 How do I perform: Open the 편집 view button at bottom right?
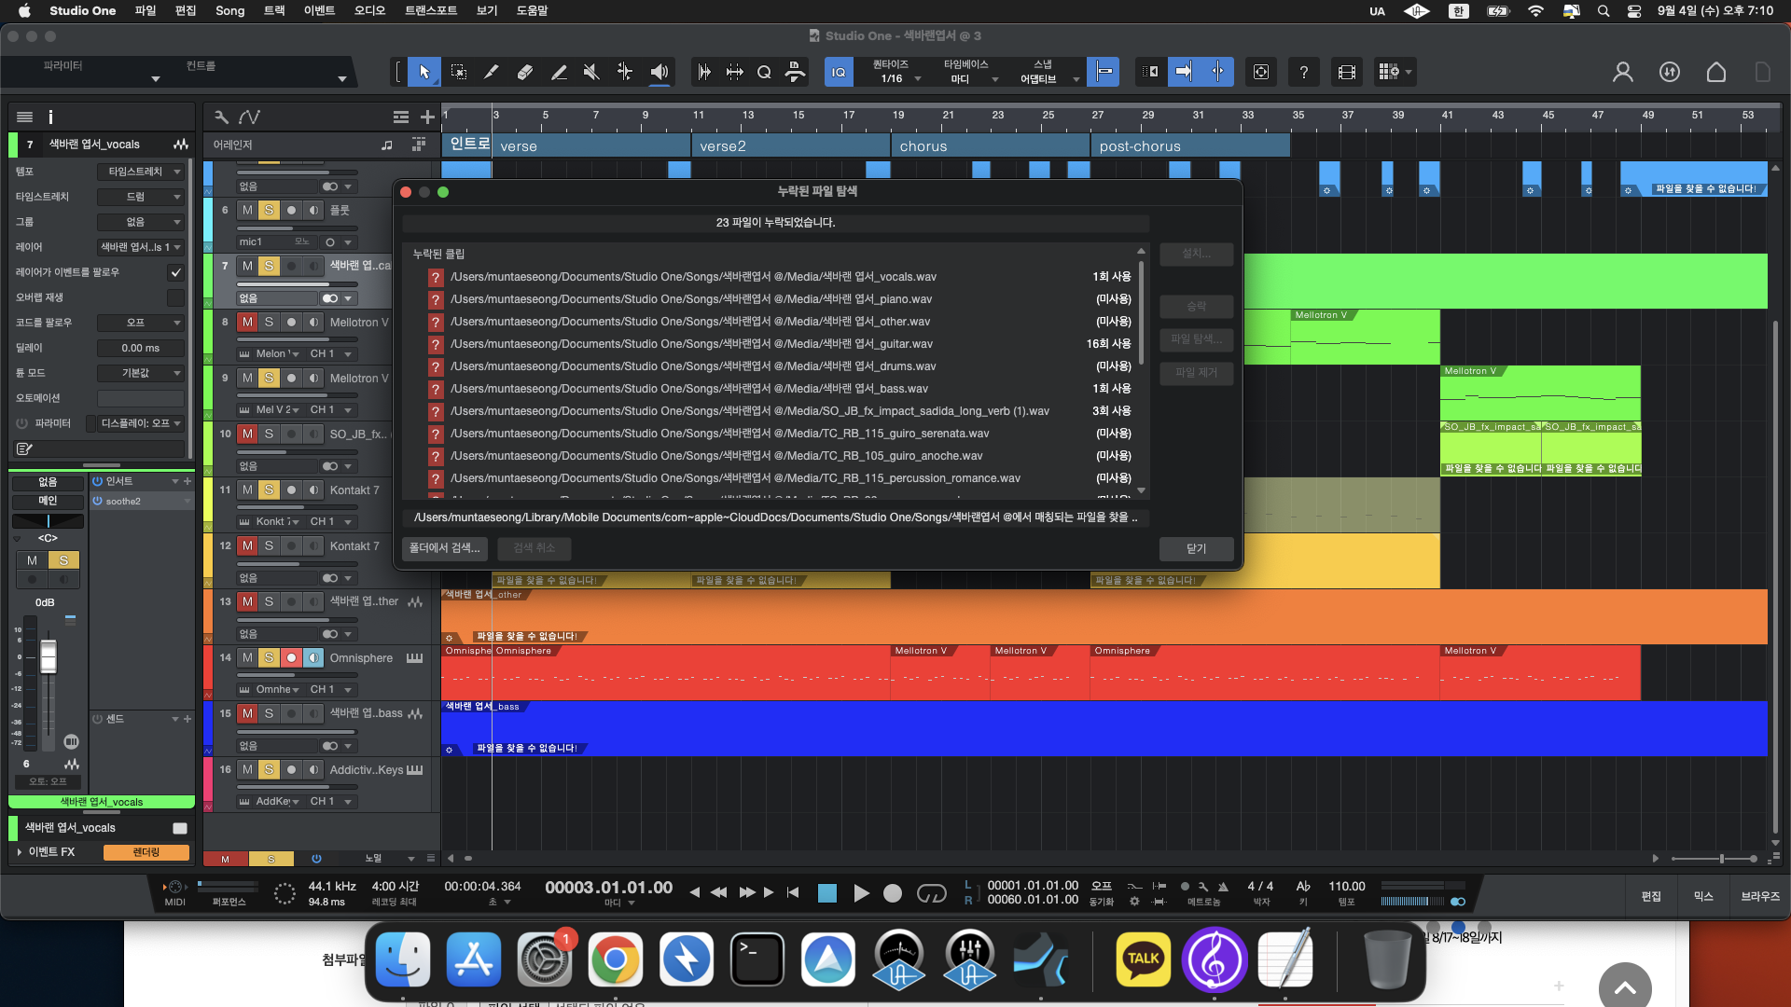1651,896
